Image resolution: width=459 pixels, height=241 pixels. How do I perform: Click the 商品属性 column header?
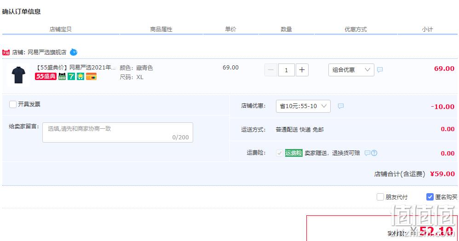click(x=161, y=29)
